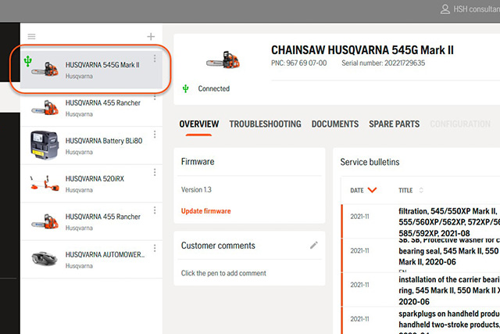Viewport: 500px width, 334px height.
Task: Open the hamburger menu above product list
Action: (x=31, y=37)
